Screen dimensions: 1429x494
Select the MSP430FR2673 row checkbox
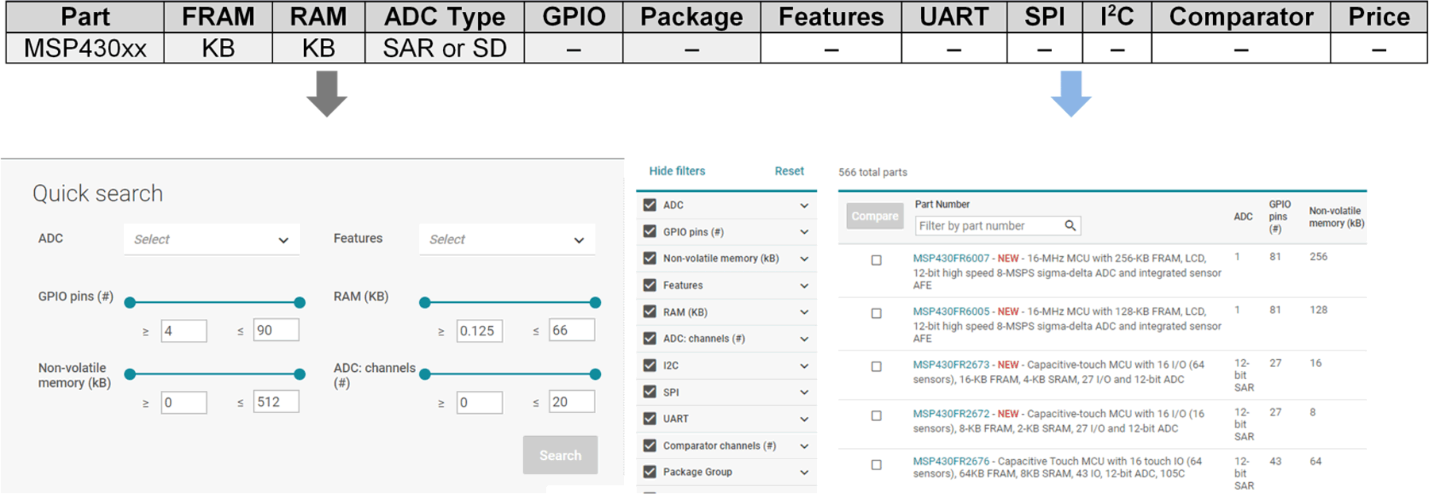coord(876,366)
